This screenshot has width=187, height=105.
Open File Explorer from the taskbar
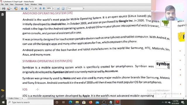coord(77,102)
